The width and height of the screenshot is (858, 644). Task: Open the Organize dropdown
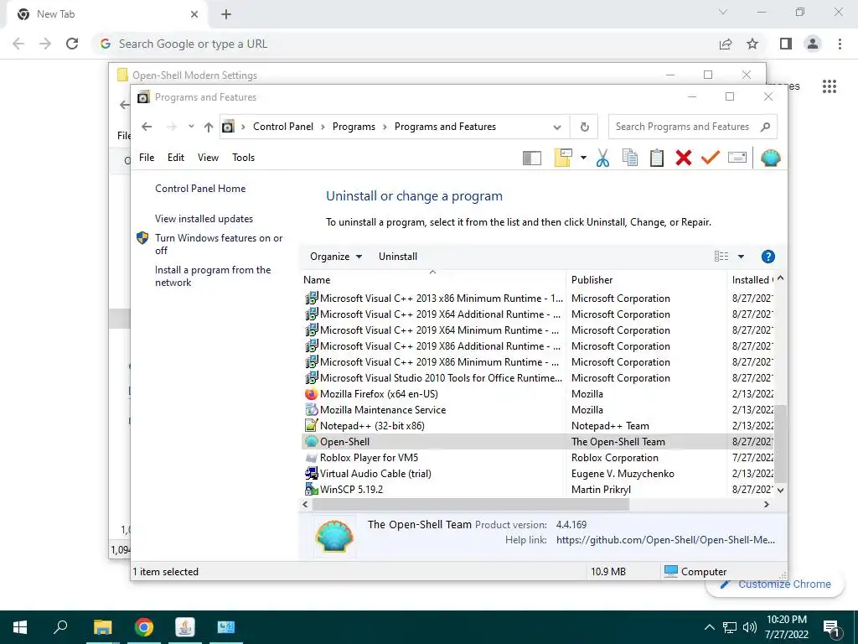click(335, 257)
